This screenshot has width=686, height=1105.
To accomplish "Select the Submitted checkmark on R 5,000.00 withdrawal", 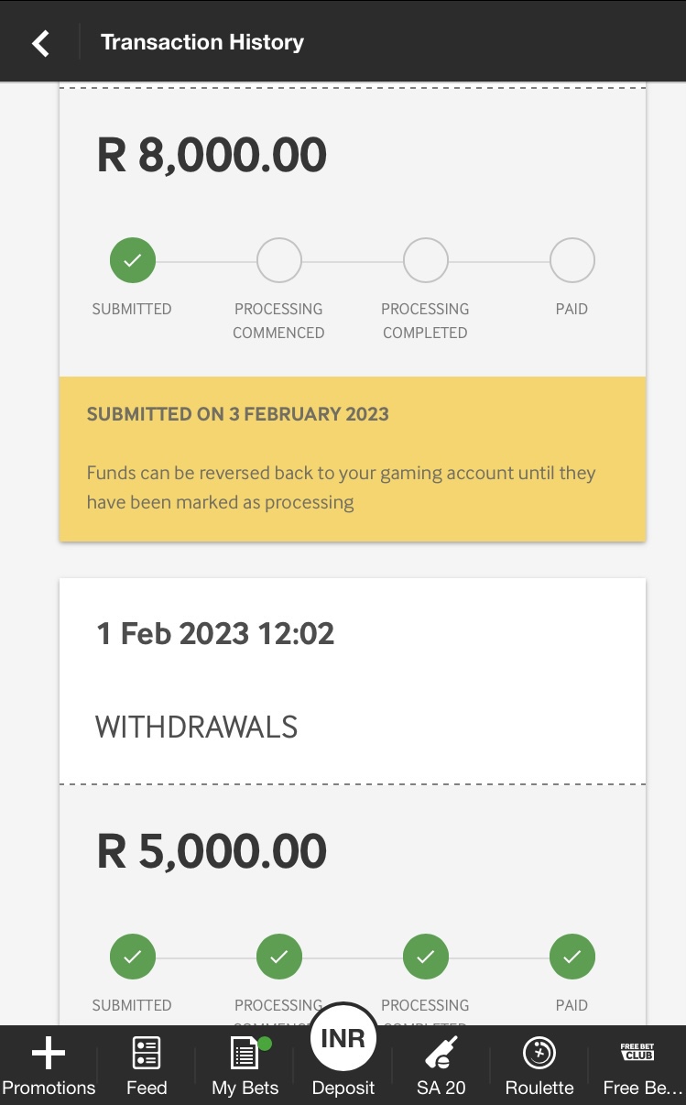I will coord(133,957).
